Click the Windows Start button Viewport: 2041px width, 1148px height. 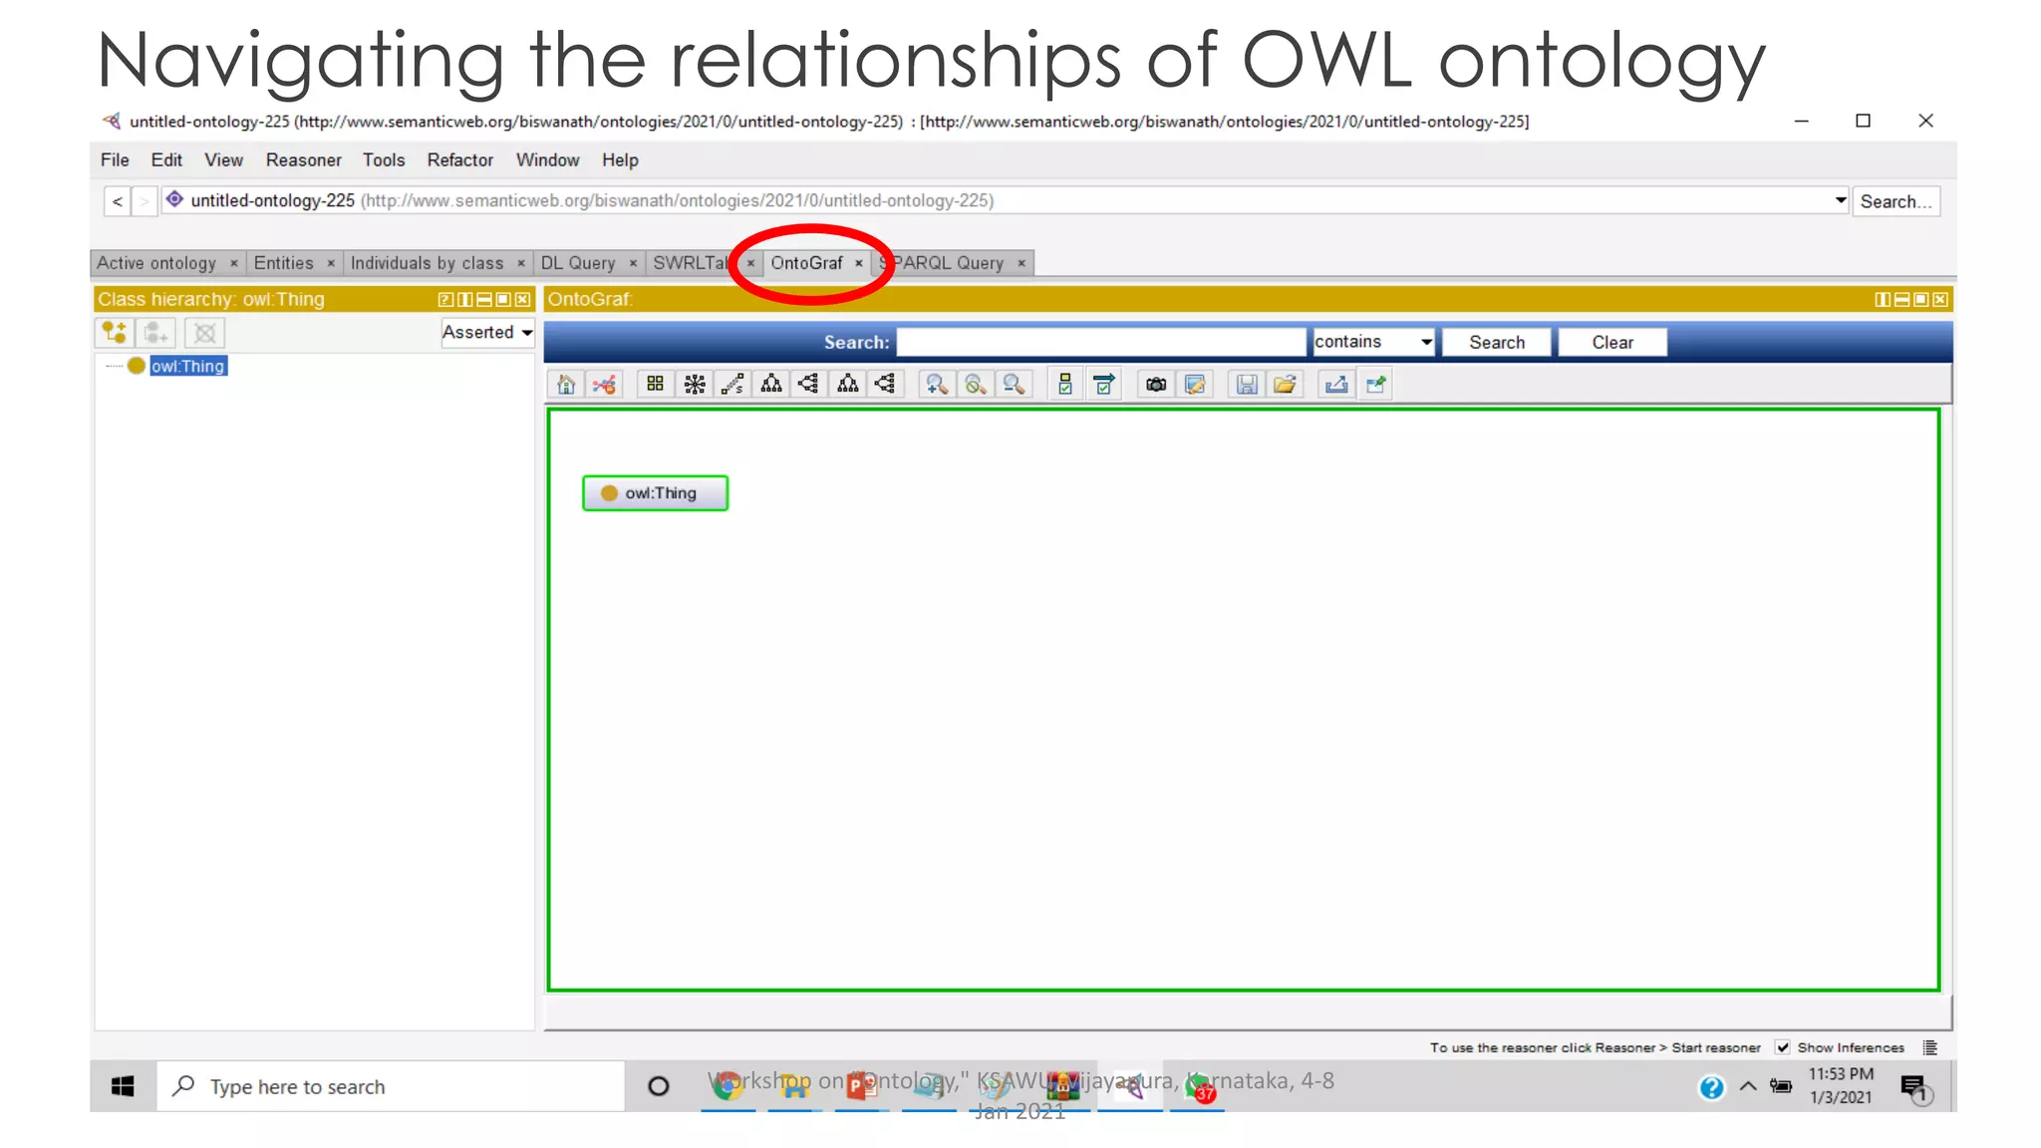123,1086
